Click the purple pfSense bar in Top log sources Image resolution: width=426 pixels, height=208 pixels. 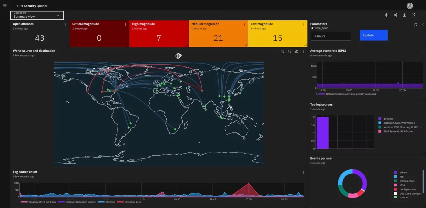(323, 133)
